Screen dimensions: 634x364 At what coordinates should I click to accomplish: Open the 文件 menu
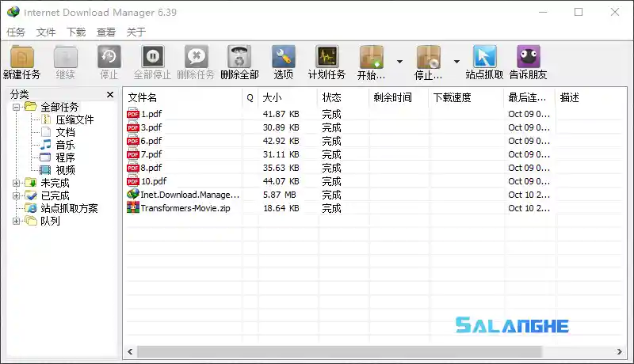point(46,32)
